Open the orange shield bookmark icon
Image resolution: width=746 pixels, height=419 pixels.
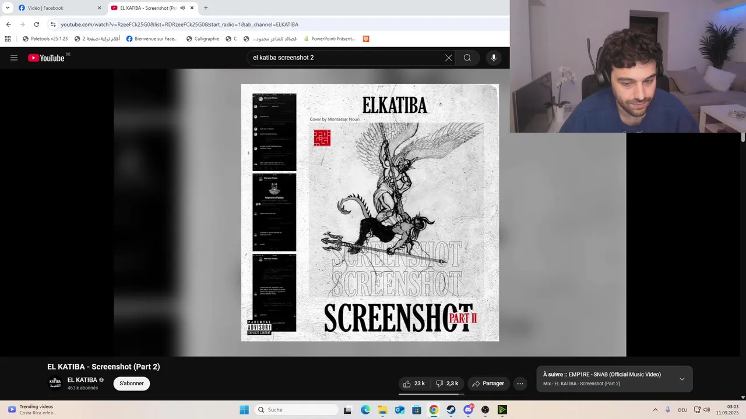click(x=366, y=39)
